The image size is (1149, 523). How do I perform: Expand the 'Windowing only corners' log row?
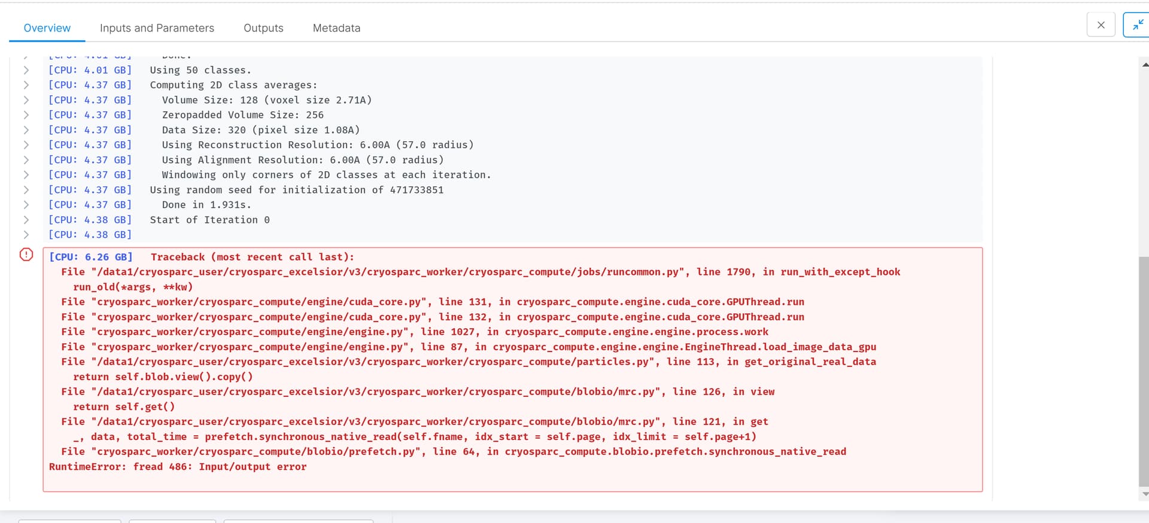[26, 175]
